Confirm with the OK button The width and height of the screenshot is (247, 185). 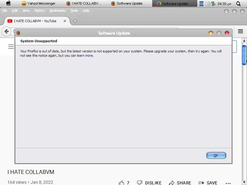tap(216, 155)
